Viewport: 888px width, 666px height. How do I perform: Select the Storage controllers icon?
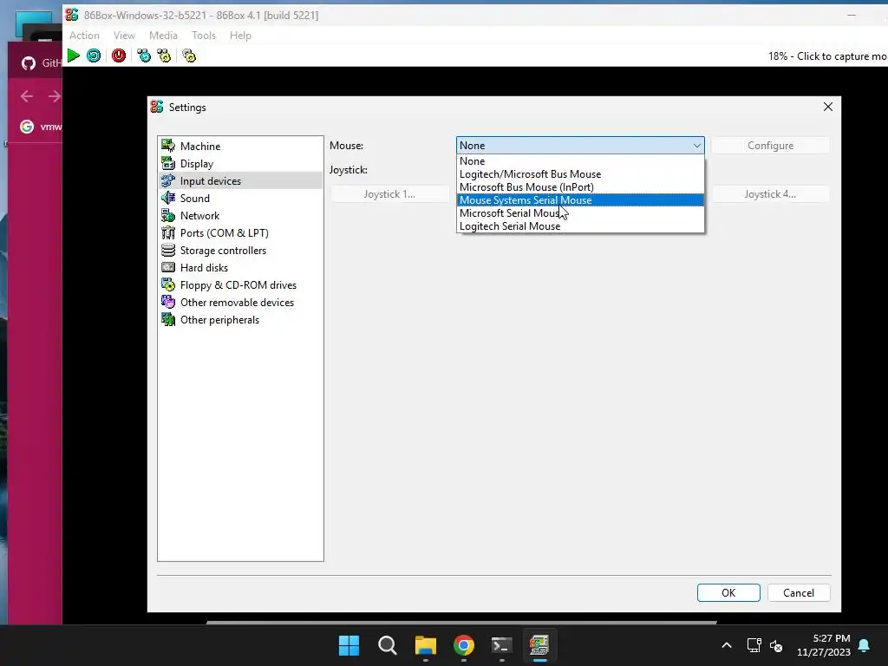pos(168,250)
